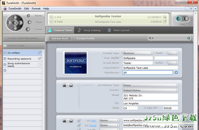Click the City field Los Angeles
The height and width of the screenshot is (130, 199).
(150, 103)
